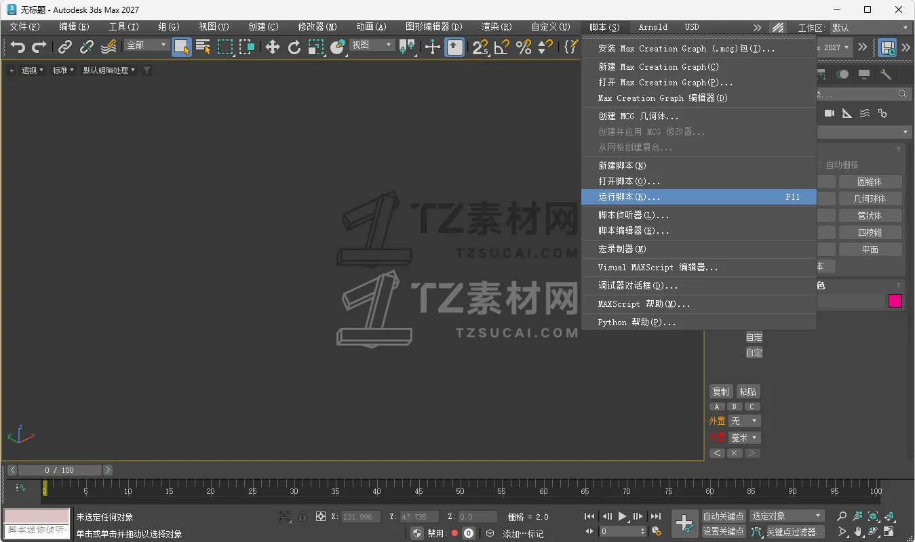Toggle Angle Snap
The image size is (915, 542).
[502, 47]
